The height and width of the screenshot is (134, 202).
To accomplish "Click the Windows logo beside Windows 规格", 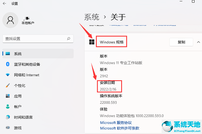I will 92,42.
